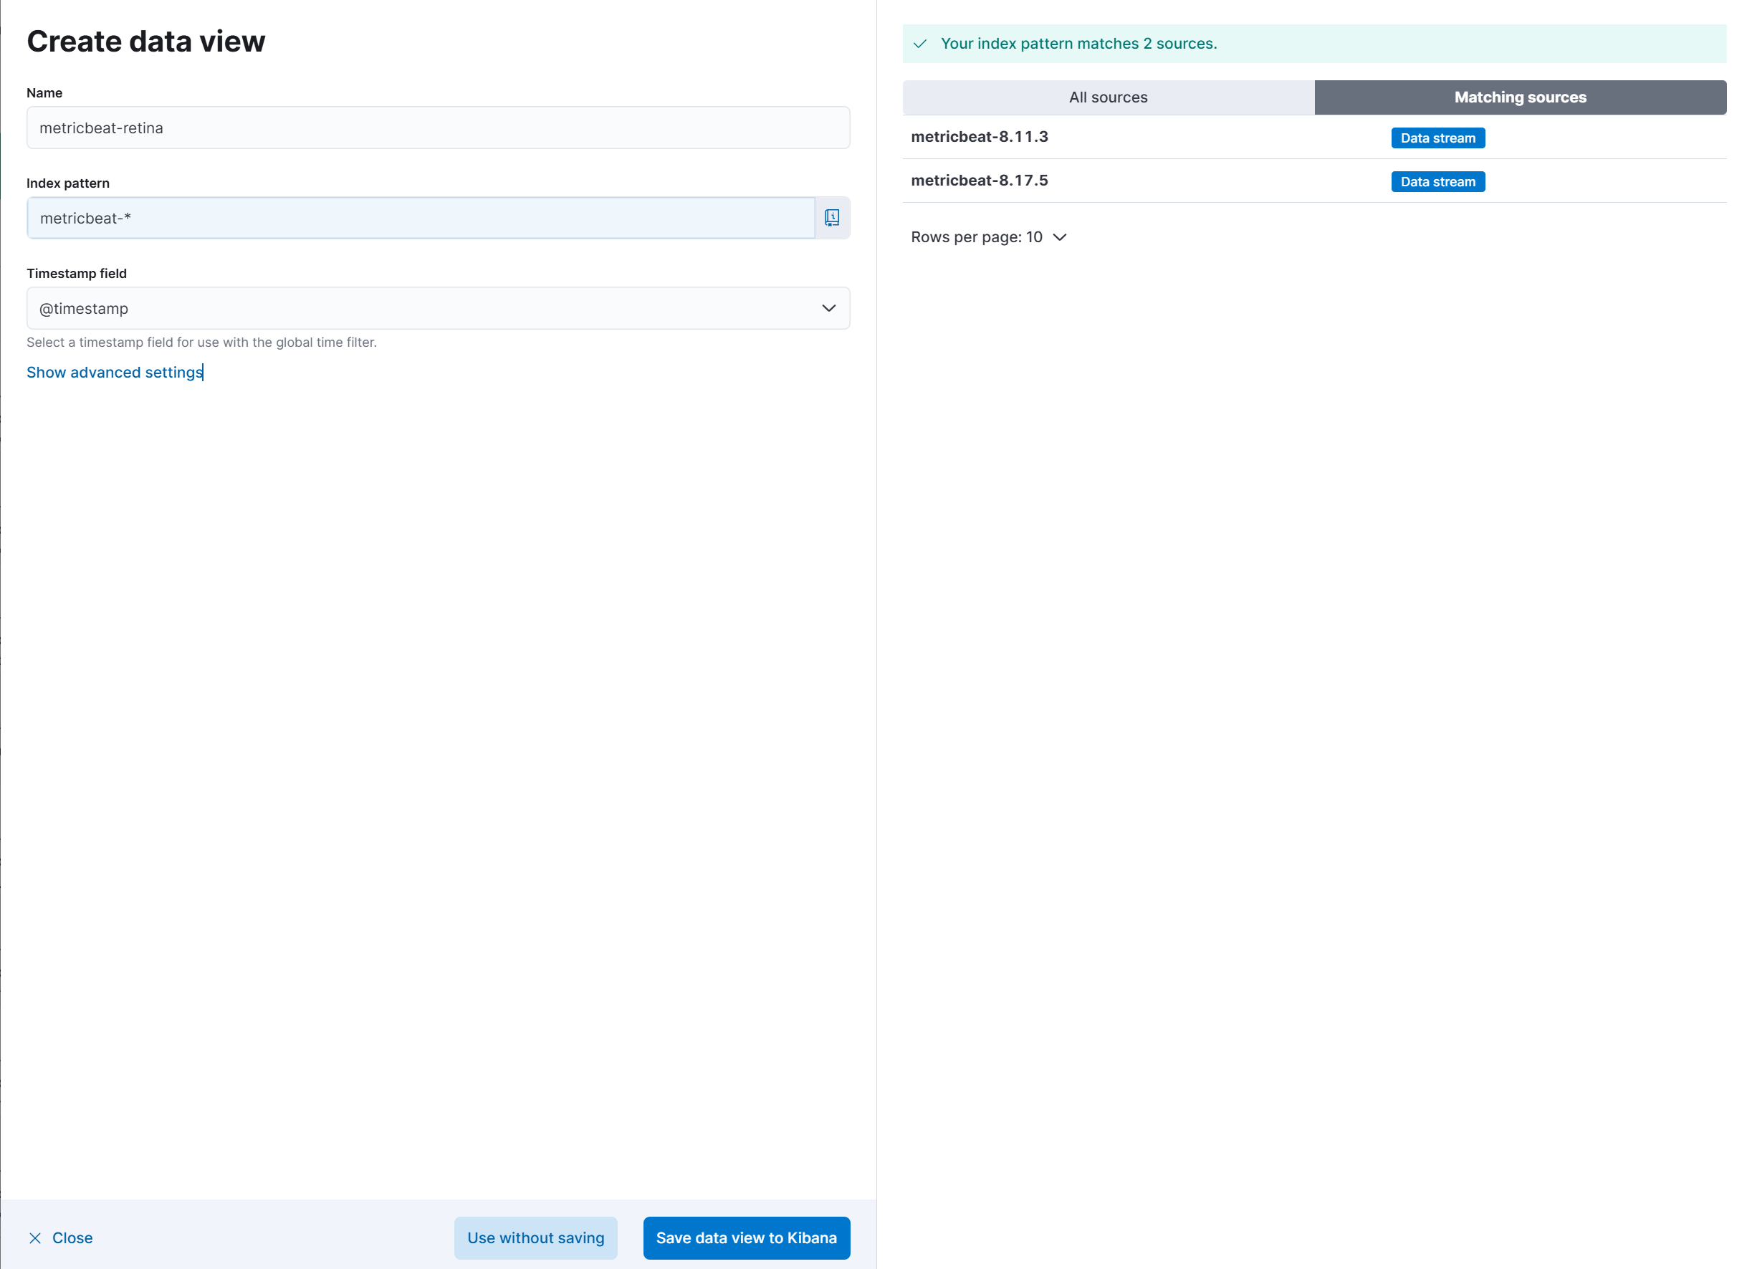Viewport: 1747px width, 1269px height.
Task: Click the green success checkmark icon
Action: point(919,44)
